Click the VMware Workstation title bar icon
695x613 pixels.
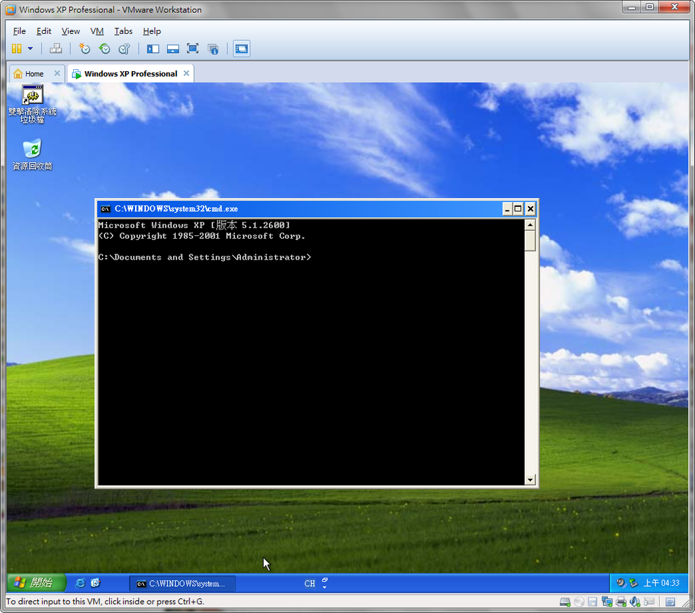coord(10,9)
